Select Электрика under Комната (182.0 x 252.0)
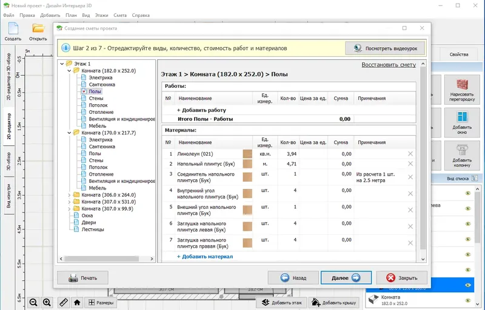The width and height of the screenshot is (485, 310). (101, 77)
